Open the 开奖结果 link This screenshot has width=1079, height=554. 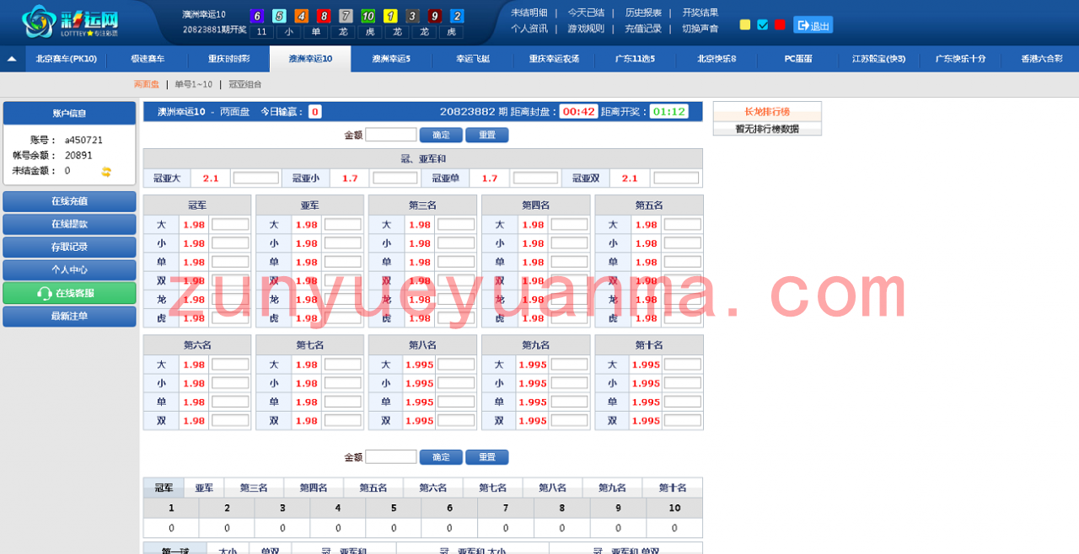(x=701, y=13)
